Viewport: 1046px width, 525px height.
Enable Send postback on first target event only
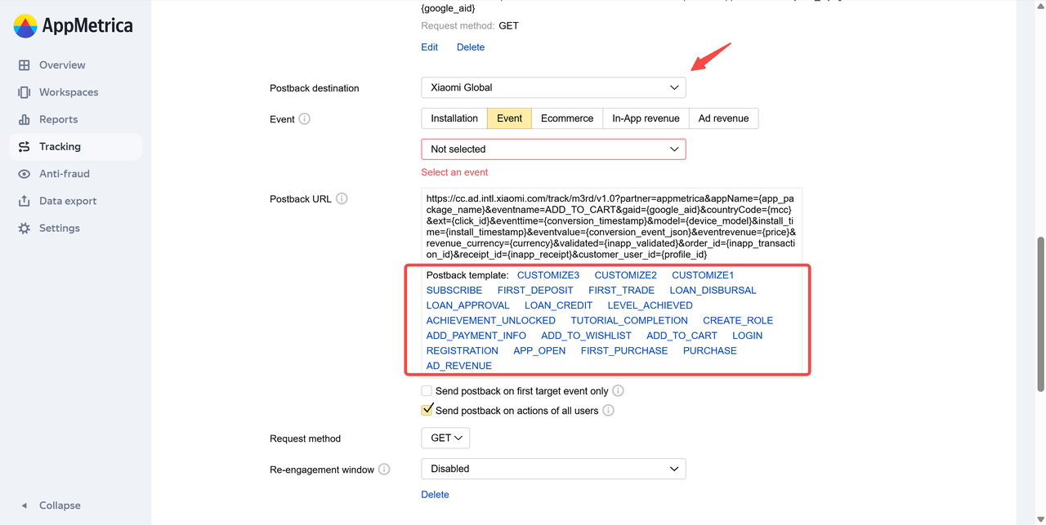[427, 391]
